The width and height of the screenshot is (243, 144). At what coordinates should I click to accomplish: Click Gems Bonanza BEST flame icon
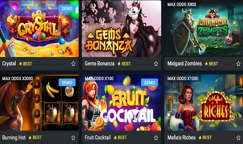click(119, 64)
